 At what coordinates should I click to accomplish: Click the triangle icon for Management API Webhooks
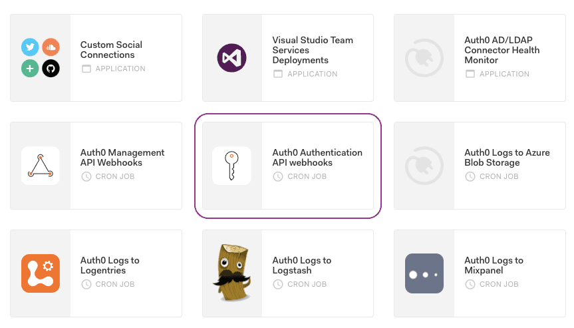41,166
